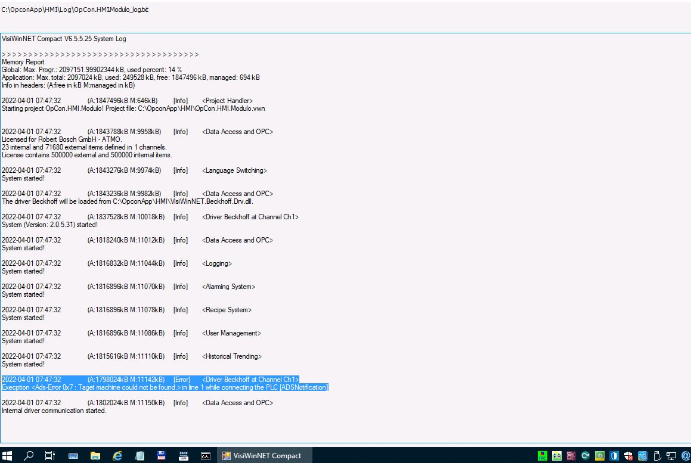Select the highlighted Ads-Error 0x7 log line
Image resolution: width=691 pixels, height=463 pixels.
click(x=165, y=387)
